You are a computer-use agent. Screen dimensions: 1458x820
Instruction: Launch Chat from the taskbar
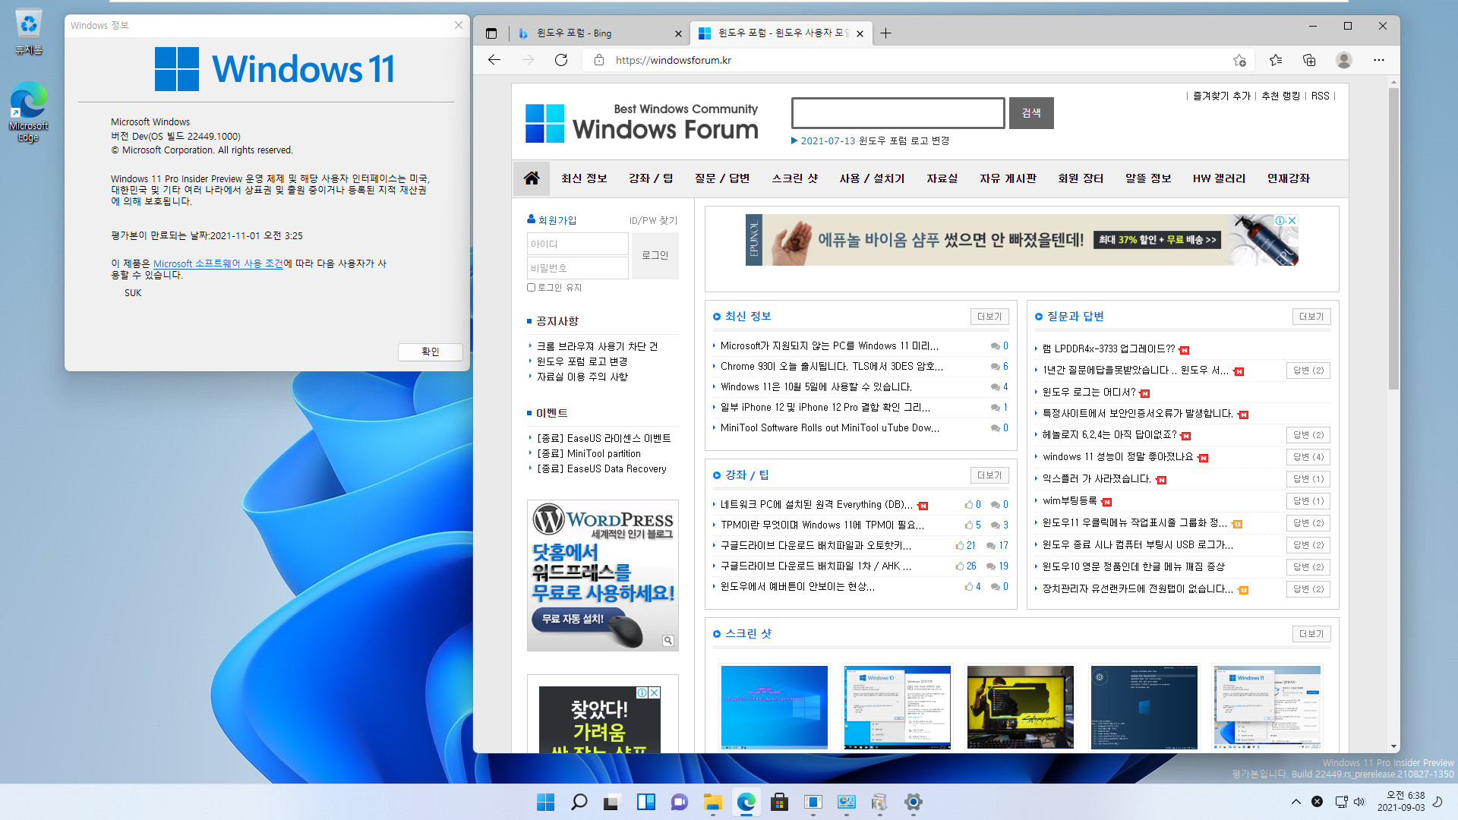679,802
